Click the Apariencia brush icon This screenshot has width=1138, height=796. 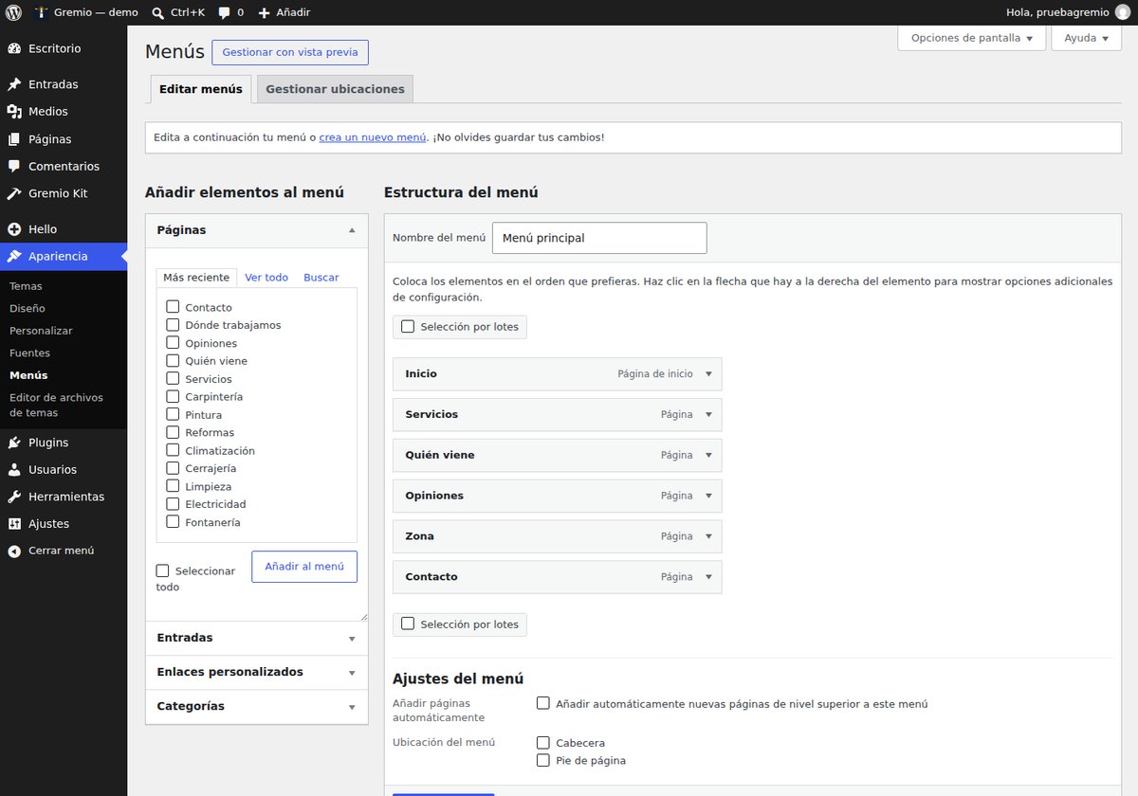pyautogui.click(x=14, y=257)
